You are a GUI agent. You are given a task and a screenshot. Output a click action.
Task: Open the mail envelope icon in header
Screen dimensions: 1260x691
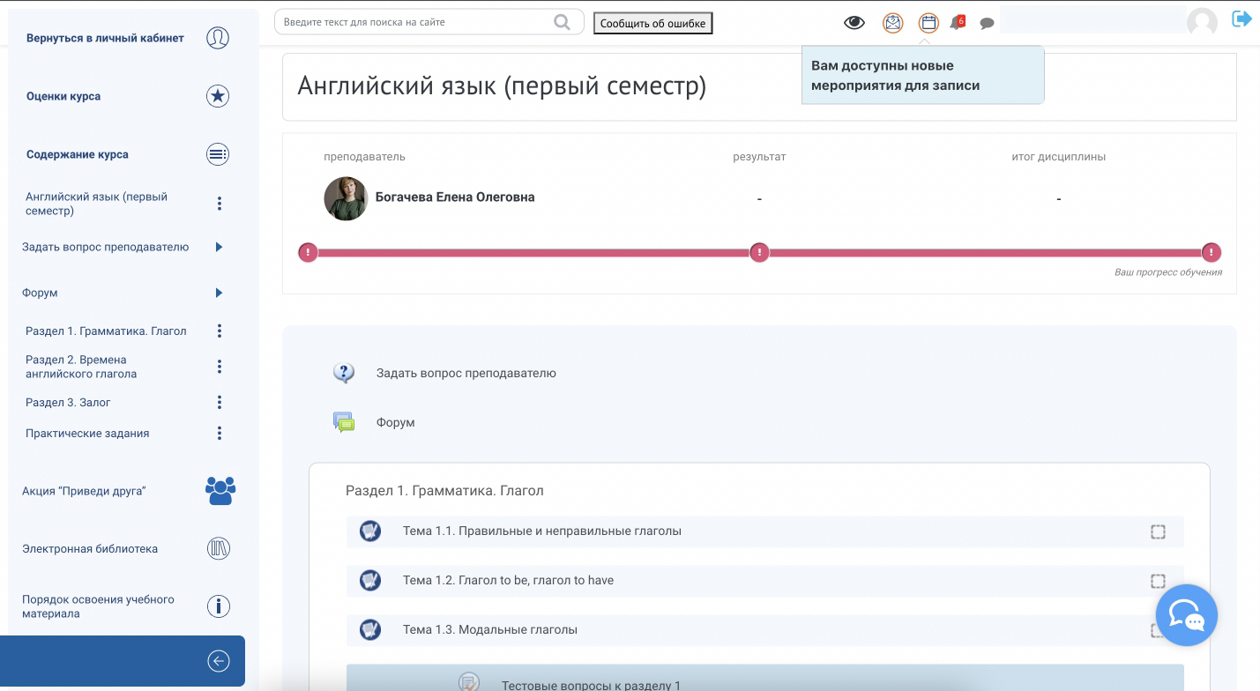[893, 23]
